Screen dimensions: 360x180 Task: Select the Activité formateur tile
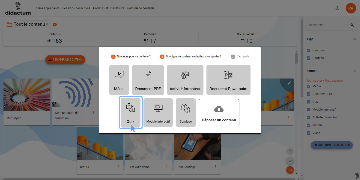[x=185, y=80]
